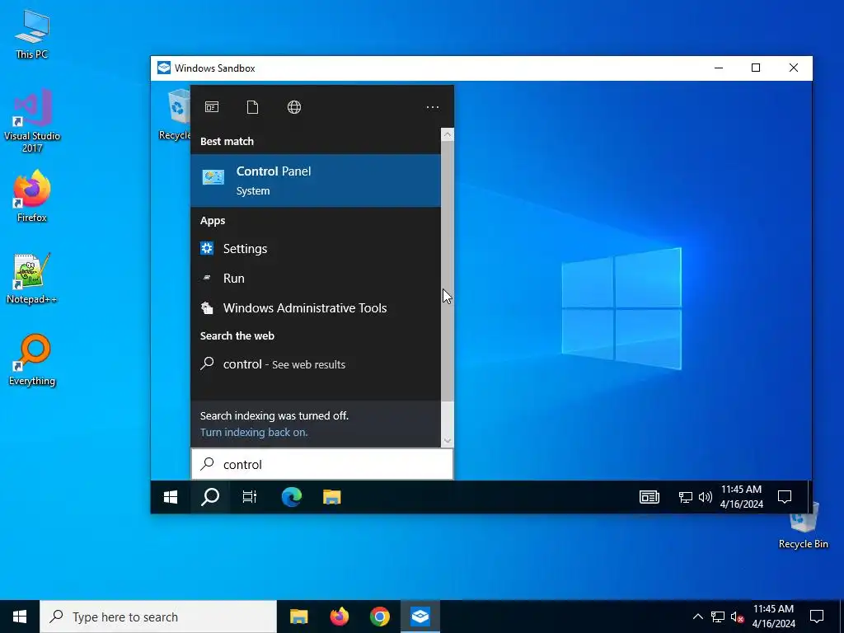Click the sandbox taskbar search magnifier button
The height and width of the screenshot is (633, 844).
pyautogui.click(x=210, y=497)
